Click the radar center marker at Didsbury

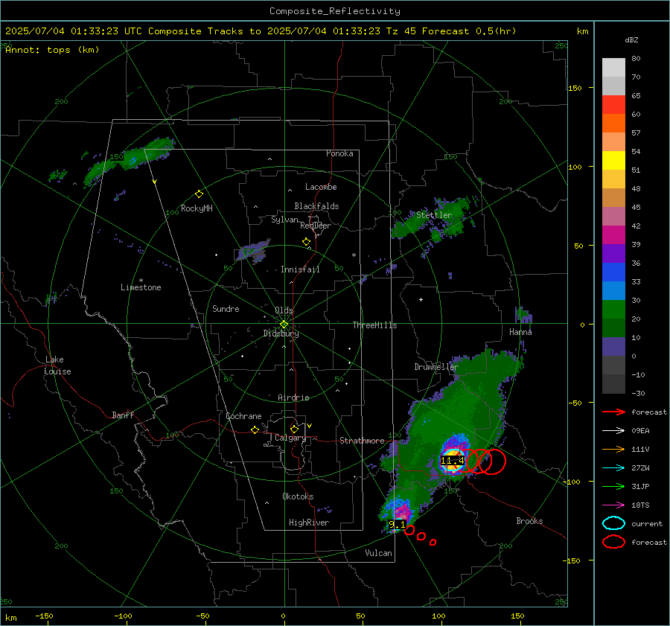(284, 325)
